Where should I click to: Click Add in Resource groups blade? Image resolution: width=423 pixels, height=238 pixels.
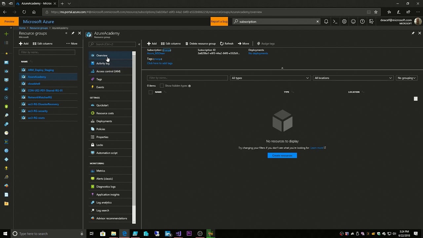(24, 44)
